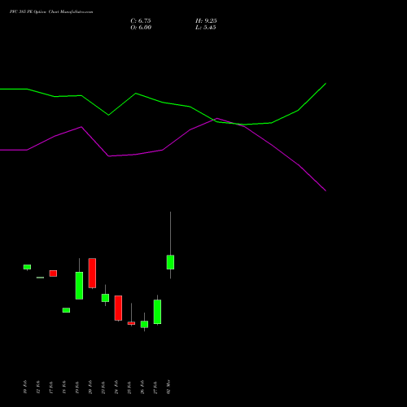Select the red candlestick for 17 Feb
Image resolution: width=407 pixels, height=407 pixels.
click(x=53, y=274)
